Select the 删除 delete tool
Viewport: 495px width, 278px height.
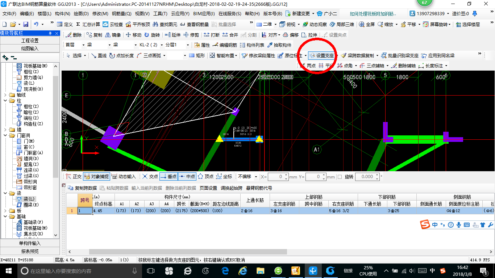click(74, 35)
